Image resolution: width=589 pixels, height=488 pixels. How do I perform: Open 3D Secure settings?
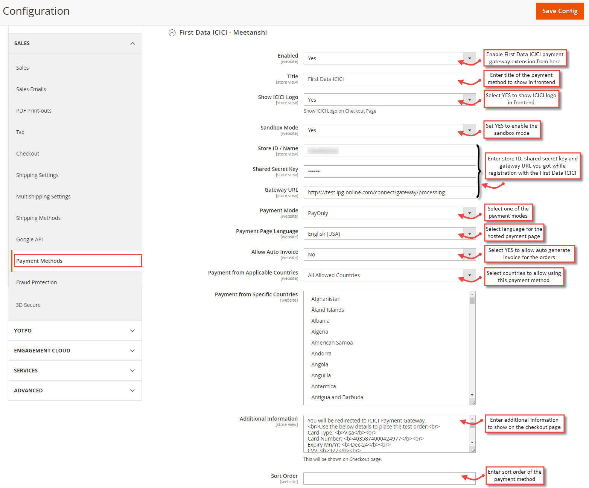28,305
